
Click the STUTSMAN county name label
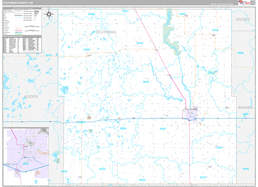[x=106, y=32]
